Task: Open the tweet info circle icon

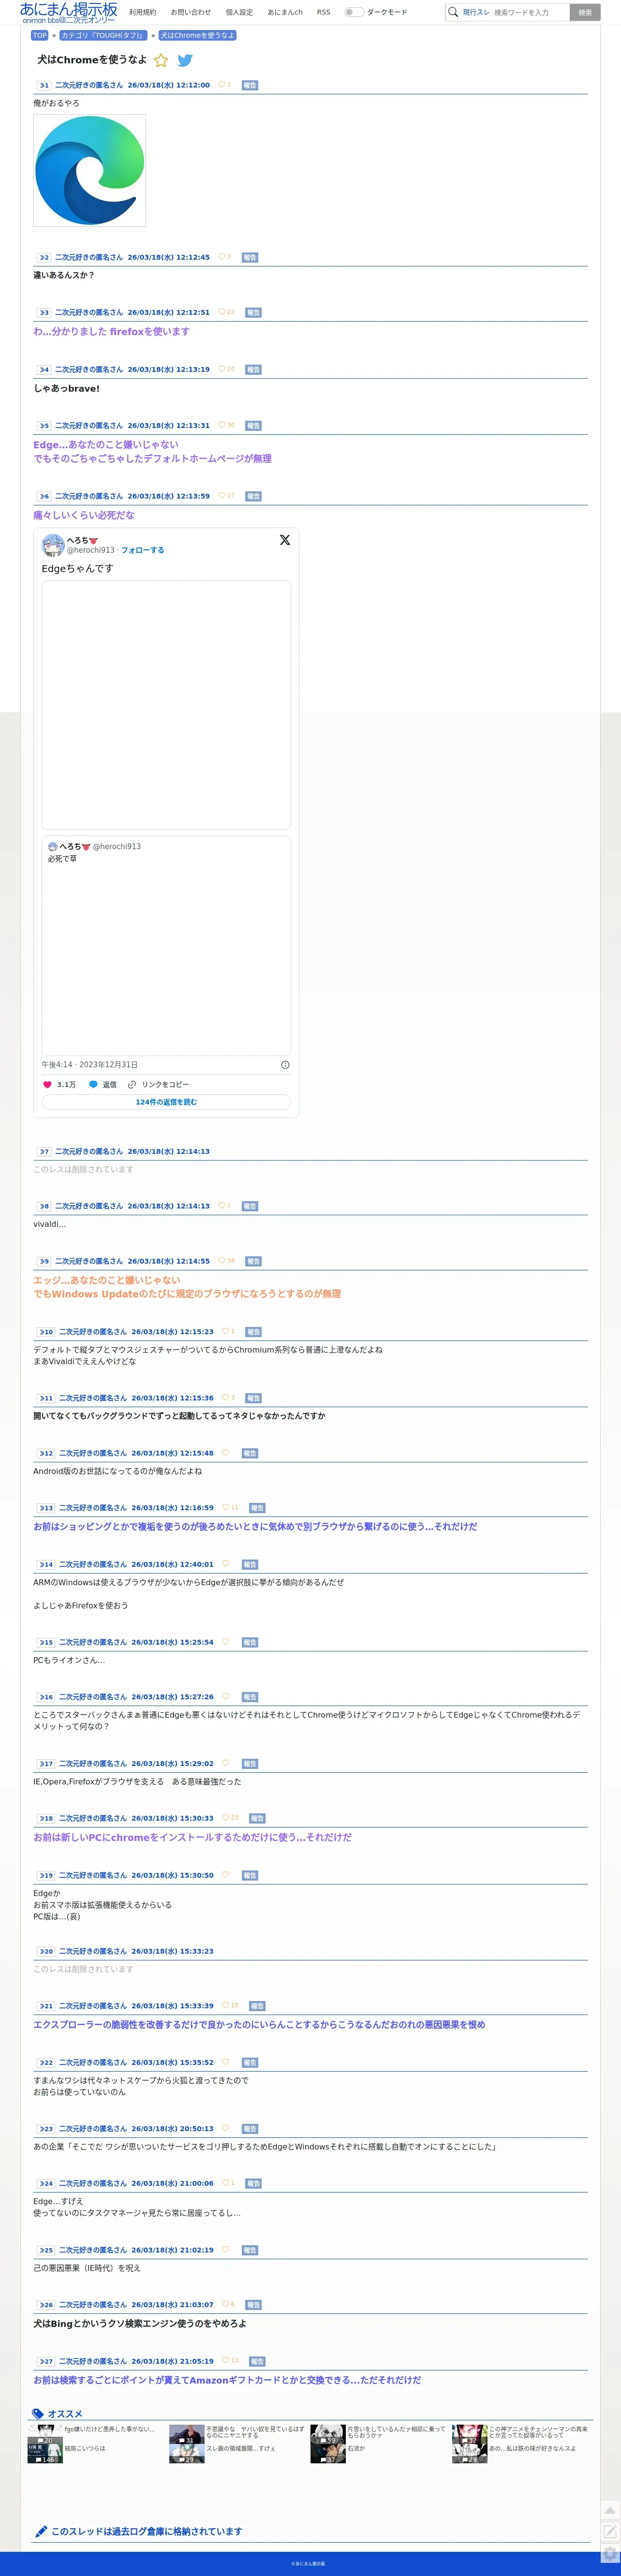Action: click(x=285, y=1065)
